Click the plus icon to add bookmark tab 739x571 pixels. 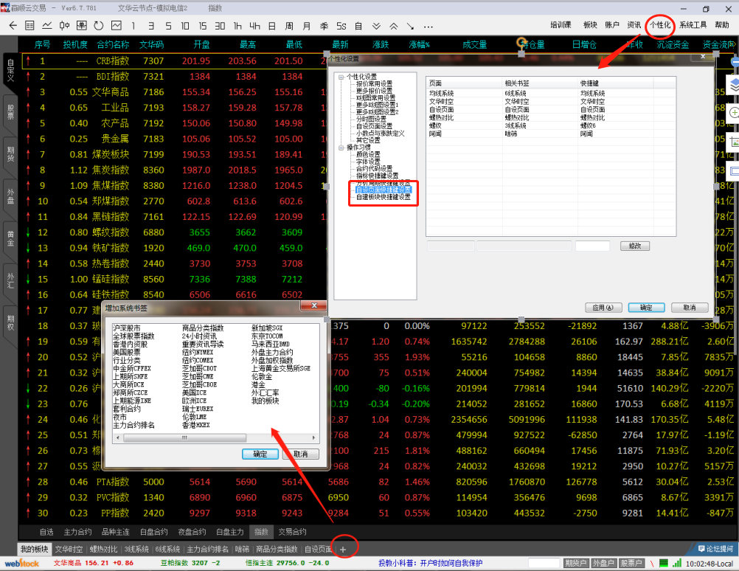click(342, 549)
